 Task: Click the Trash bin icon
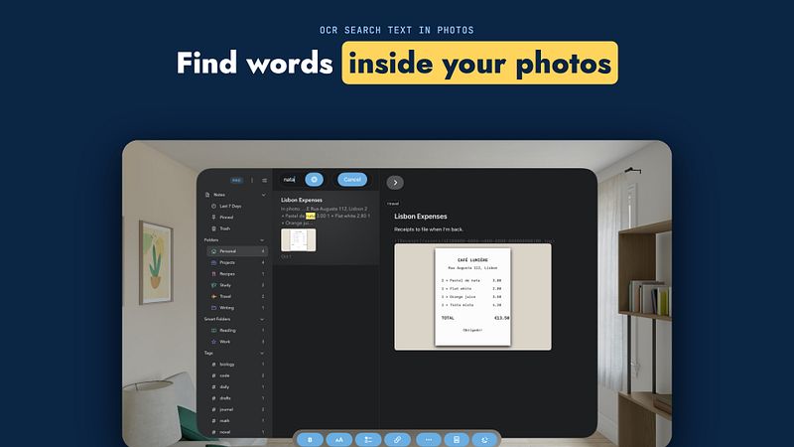213,228
